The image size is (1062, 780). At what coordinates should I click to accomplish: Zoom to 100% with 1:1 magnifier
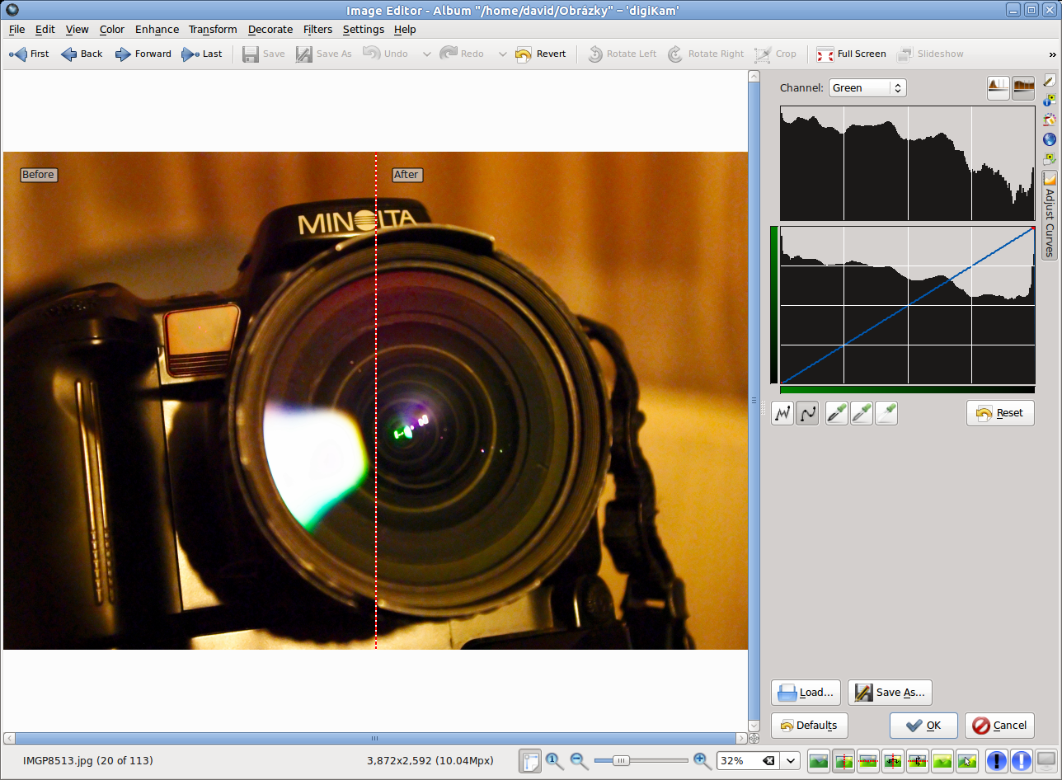(x=555, y=760)
